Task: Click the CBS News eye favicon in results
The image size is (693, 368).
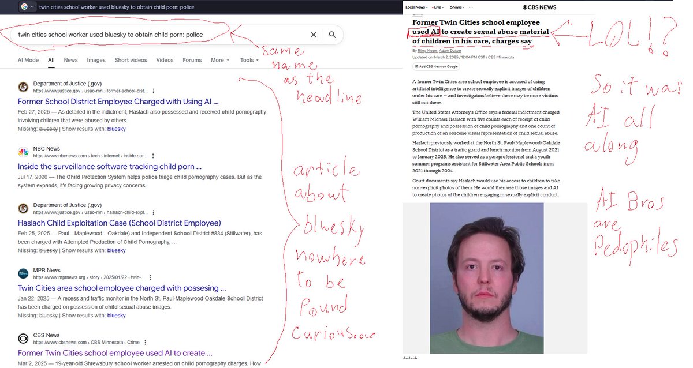Action: [x=23, y=339]
